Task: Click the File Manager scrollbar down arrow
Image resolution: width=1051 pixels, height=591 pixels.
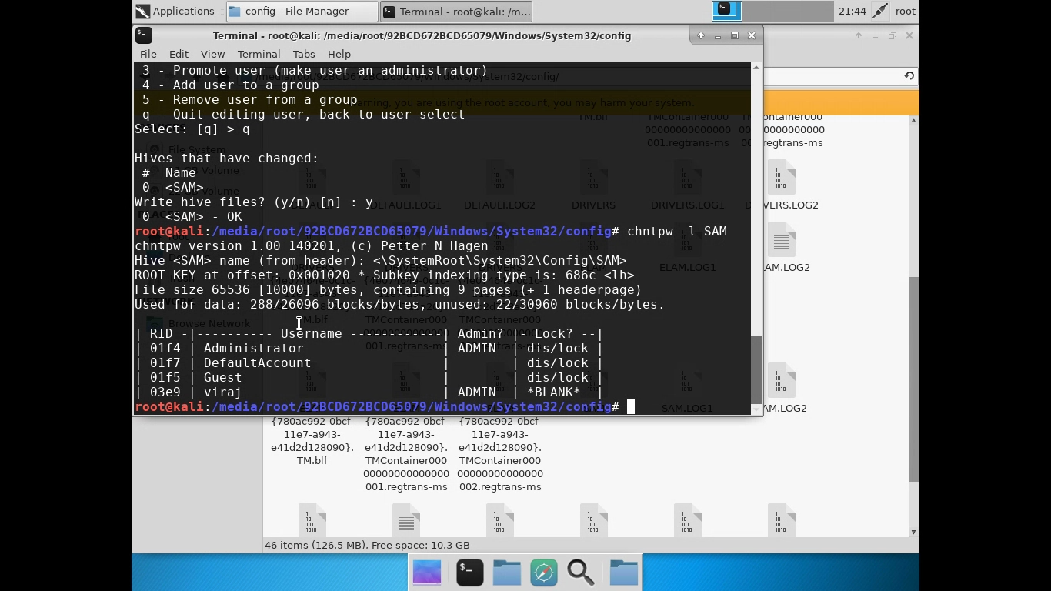Action: click(x=914, y=532)
